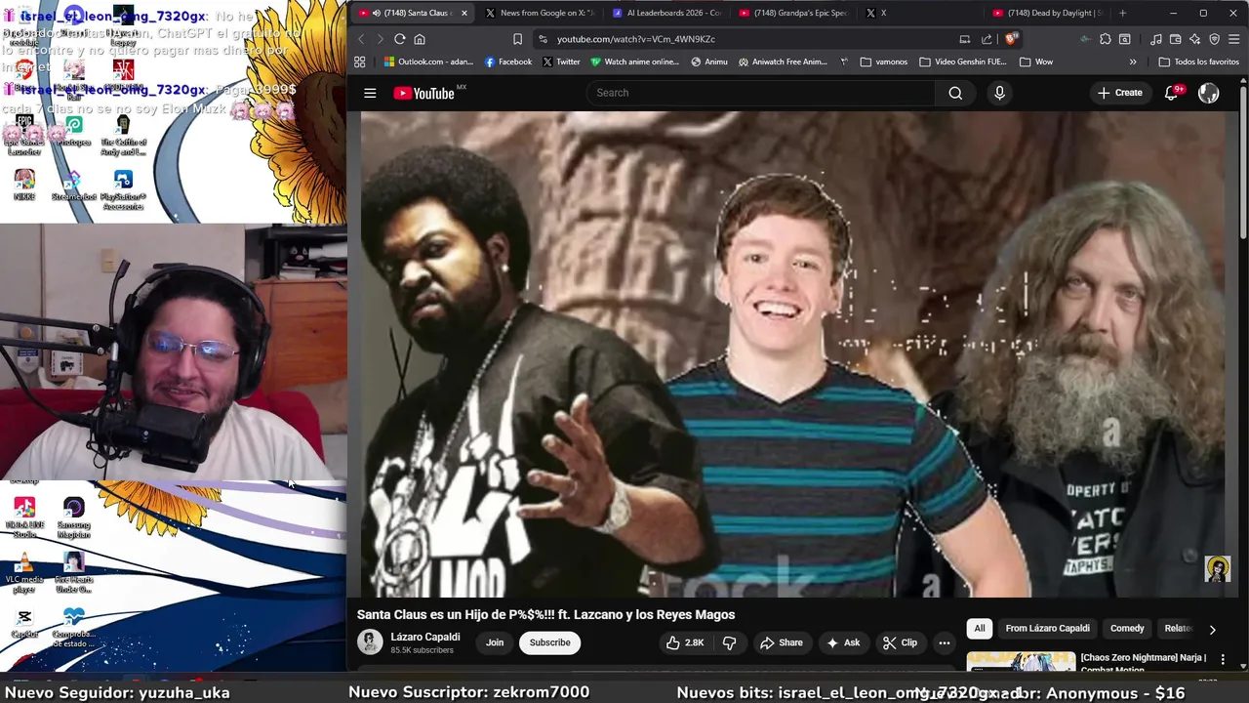Open PlayStation Accessories desktop shortcut

(x=123, y=190)
